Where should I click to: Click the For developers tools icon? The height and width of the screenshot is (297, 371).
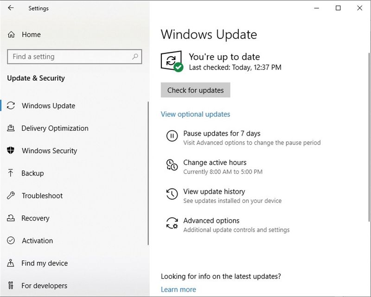[11, 285]
